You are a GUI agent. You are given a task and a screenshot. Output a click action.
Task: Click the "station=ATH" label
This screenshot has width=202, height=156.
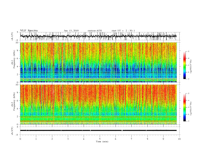[95, 31]
